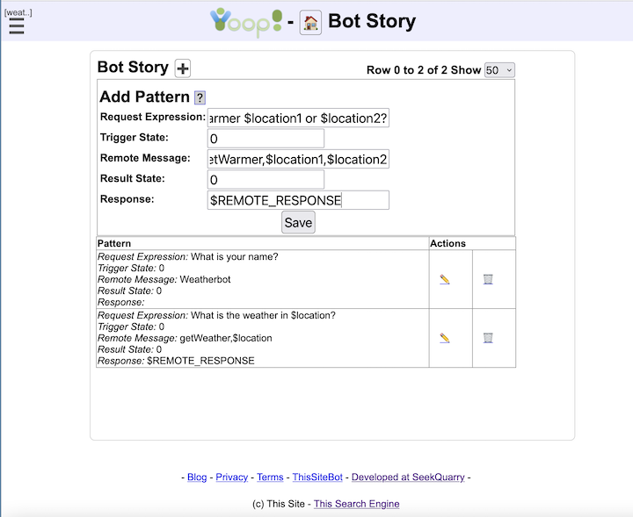Click 'What is the weather in $location?' text
Screen dimensions: 633x517
[x=263, y=315]
